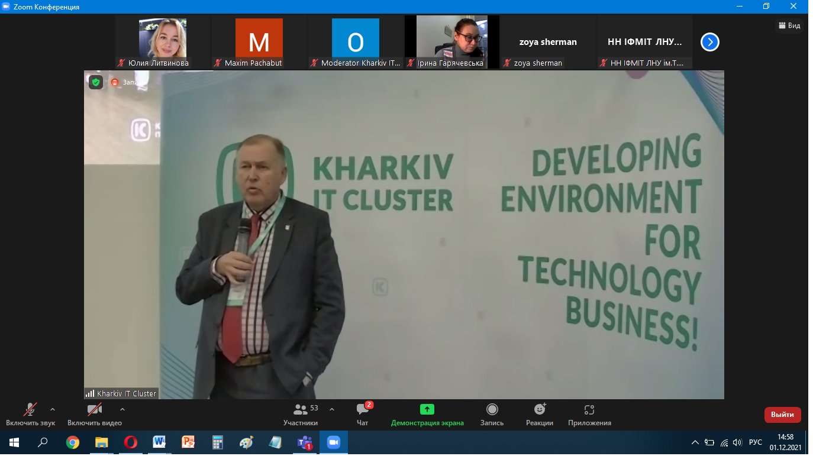Select Moderator Kharkiv IT participant tile

click(x=356, y=43)
